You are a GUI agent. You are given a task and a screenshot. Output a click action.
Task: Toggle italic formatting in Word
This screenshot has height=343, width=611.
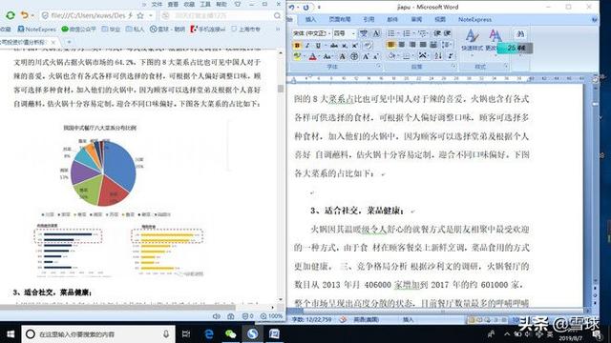(307, 46)
